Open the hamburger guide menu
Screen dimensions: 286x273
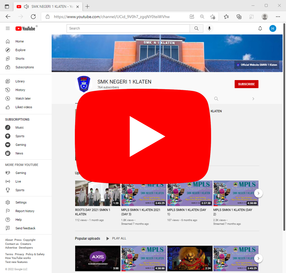[x=8, y=28]
